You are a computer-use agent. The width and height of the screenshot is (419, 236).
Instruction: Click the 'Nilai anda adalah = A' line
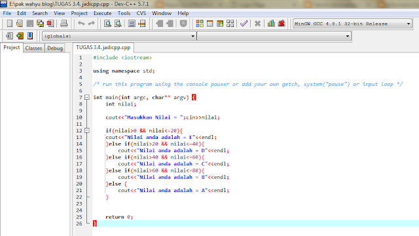173,191
